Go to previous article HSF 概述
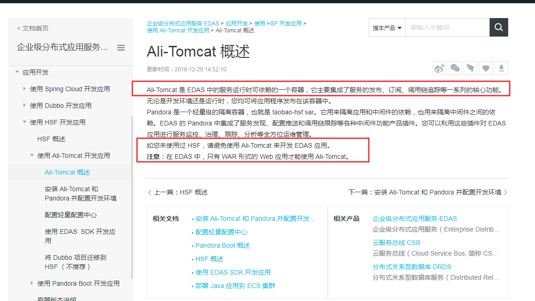The width and height of the screenshot is (535, 301). click(x=178, y=192)
